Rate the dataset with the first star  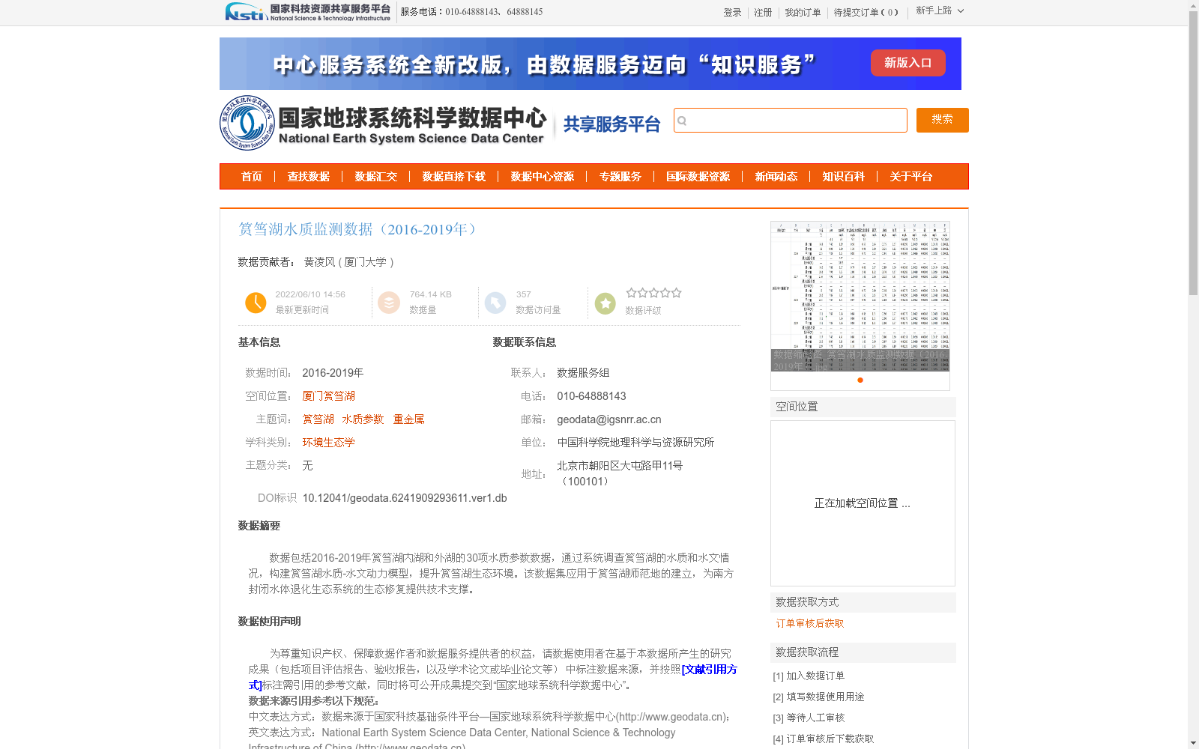coord(632,293)
